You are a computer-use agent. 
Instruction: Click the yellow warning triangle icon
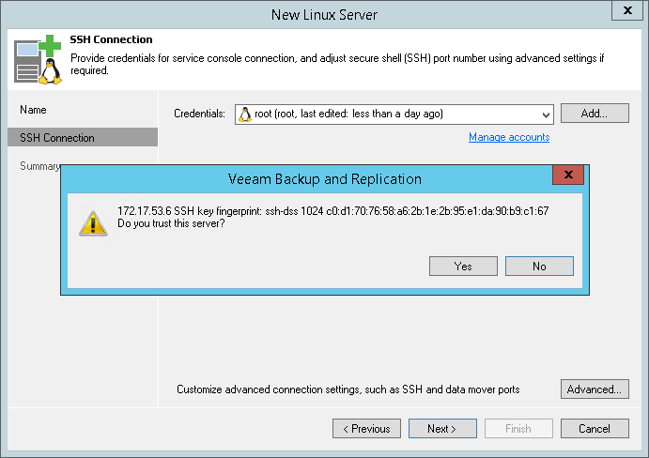(x=93, y=223)
